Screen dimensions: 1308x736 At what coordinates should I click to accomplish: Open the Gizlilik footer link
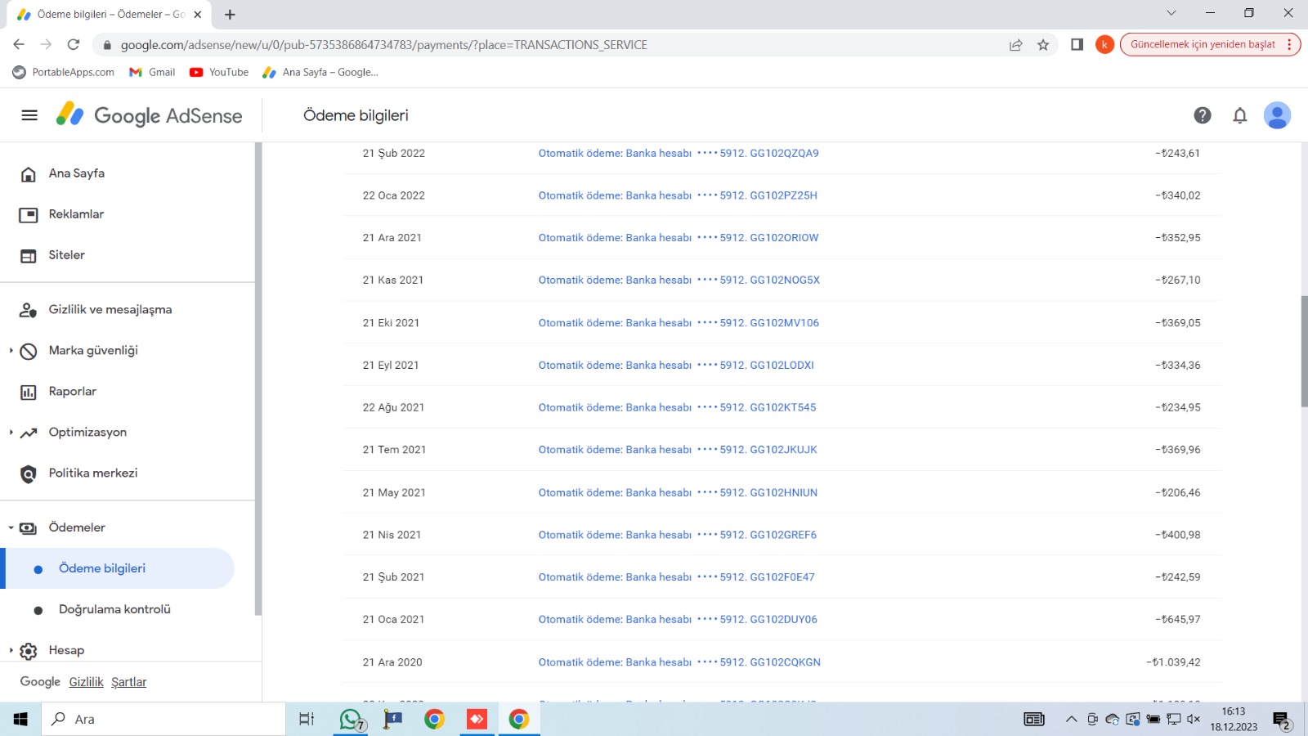tap(86, 682)
